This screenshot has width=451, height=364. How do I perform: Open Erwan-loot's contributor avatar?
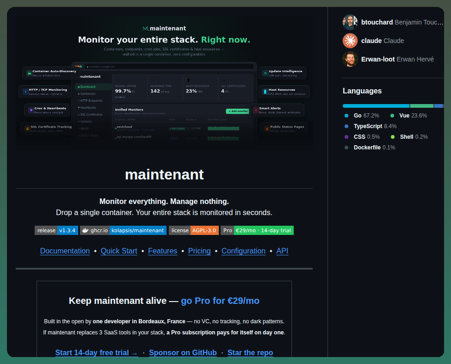(x=350, y=59)
